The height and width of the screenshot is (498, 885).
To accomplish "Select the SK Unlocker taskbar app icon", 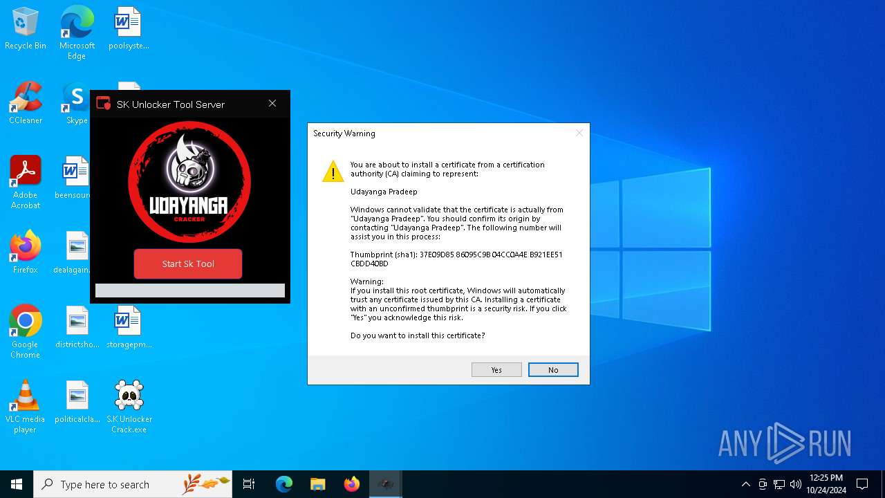I will point(386,484).
